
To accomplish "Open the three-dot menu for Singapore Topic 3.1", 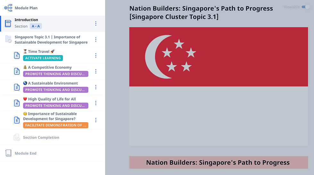I will tap(96, 40).
